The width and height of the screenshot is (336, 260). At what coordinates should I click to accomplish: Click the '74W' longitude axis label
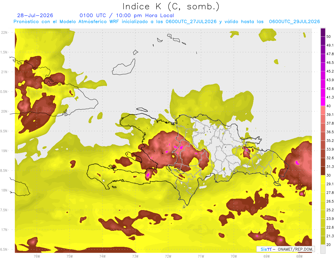102,256
